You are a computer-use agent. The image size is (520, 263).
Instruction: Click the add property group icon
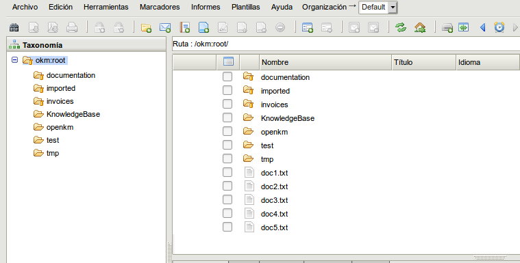point(308,27)
